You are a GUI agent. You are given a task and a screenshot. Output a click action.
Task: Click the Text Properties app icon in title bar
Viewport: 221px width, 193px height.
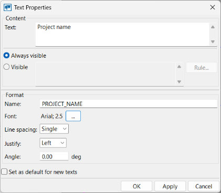tap(7, 7)
